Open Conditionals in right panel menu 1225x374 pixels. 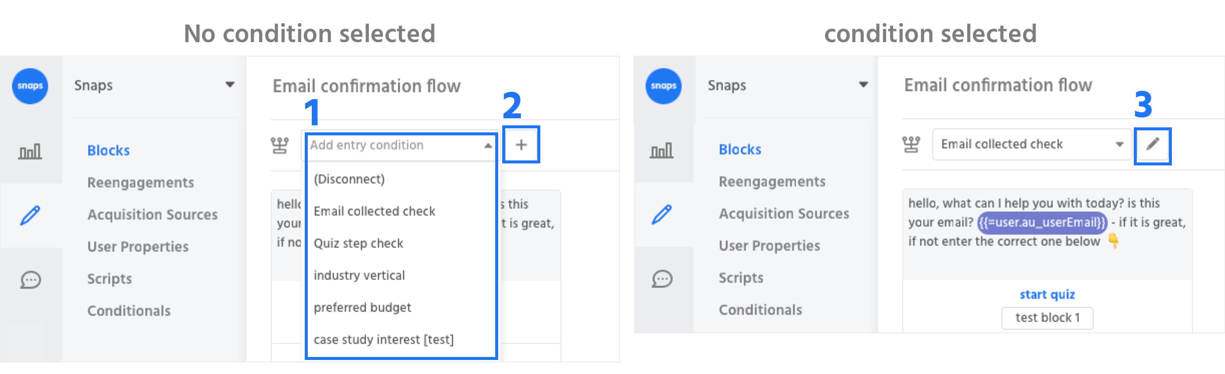click(760, 310)
